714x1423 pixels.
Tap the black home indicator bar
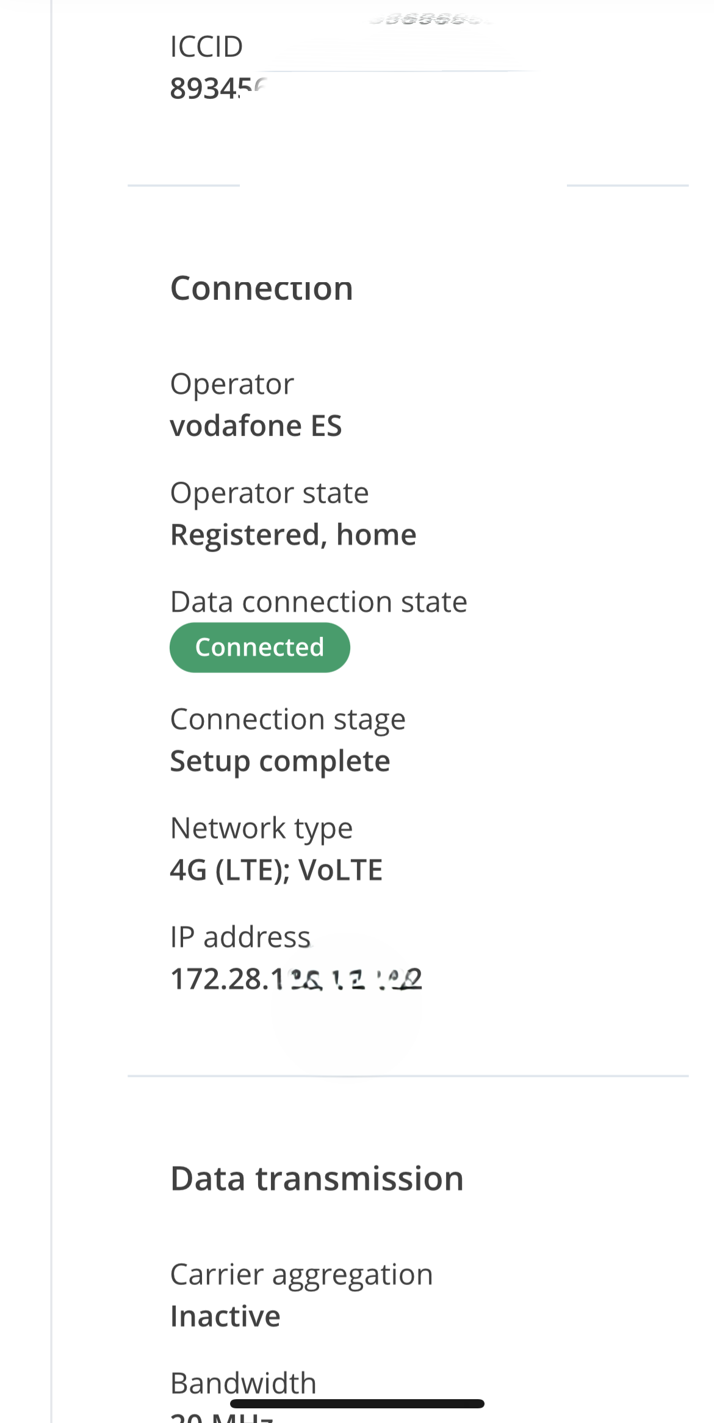pyautogui.click(x=357, y=1403)
